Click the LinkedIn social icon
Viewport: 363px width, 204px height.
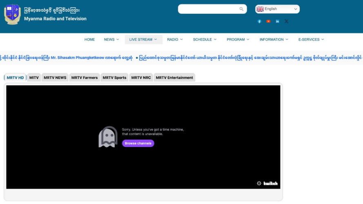coord(277,21)
